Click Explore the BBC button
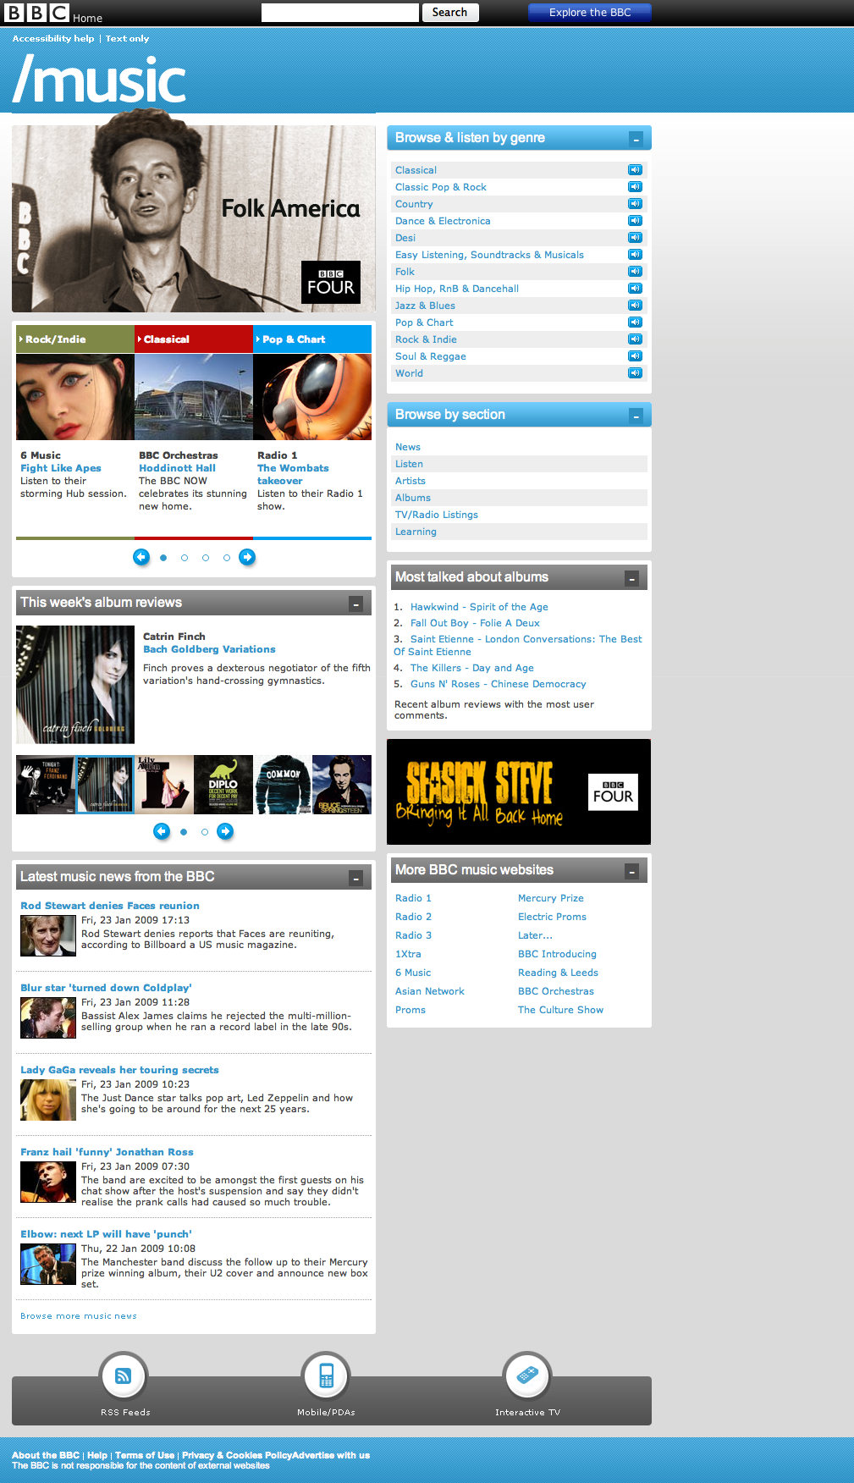Viewport: 854px width, 1483px height. pos(590,13)
